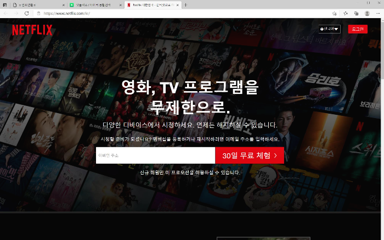
Task: Open the Collections icon in toolbar
Action: point(357,14)
